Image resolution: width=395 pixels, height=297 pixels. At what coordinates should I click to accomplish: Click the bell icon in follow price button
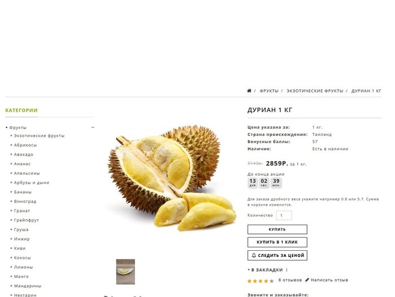(254, 255)
